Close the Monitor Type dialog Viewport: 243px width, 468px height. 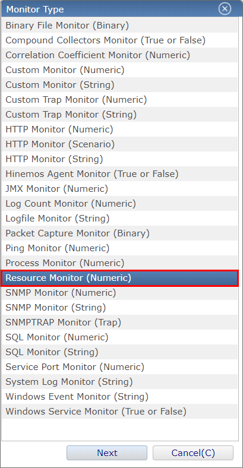click(x=225, y=9)
